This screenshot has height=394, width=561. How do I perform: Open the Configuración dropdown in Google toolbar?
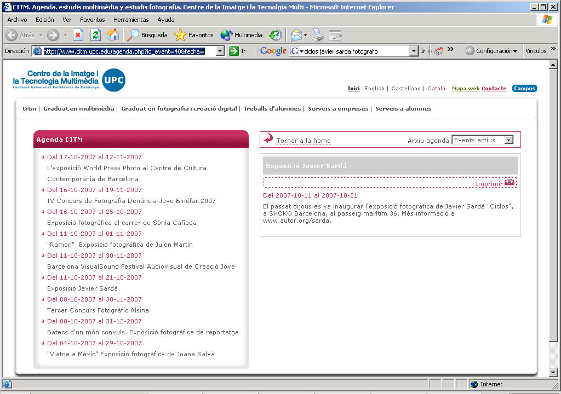pyautogui.click(x=491, y=51)
